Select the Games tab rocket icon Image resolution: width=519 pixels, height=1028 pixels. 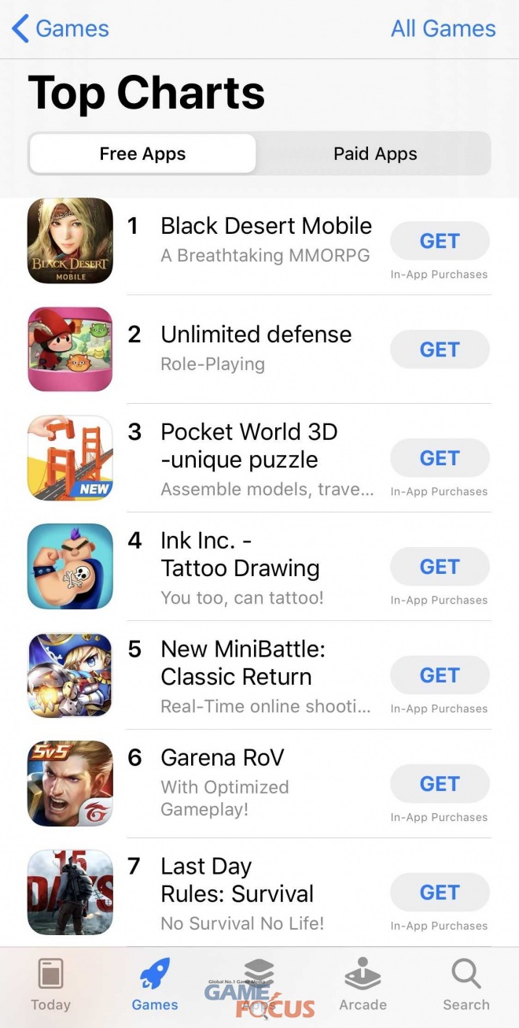[x=155, y=974]
